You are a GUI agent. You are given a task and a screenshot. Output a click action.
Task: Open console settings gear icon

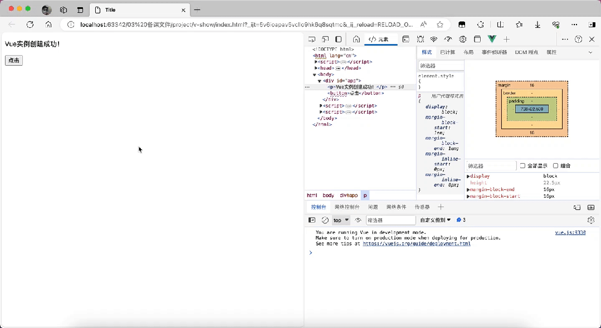(591, 220)
